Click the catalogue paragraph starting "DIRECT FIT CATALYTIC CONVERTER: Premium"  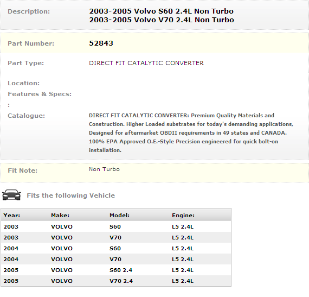point(191,133)
